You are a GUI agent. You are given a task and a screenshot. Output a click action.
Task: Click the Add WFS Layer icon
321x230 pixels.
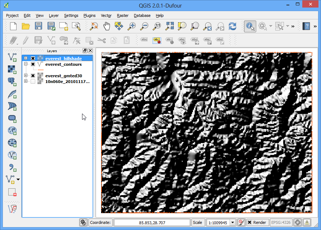(x=12, y=155)
